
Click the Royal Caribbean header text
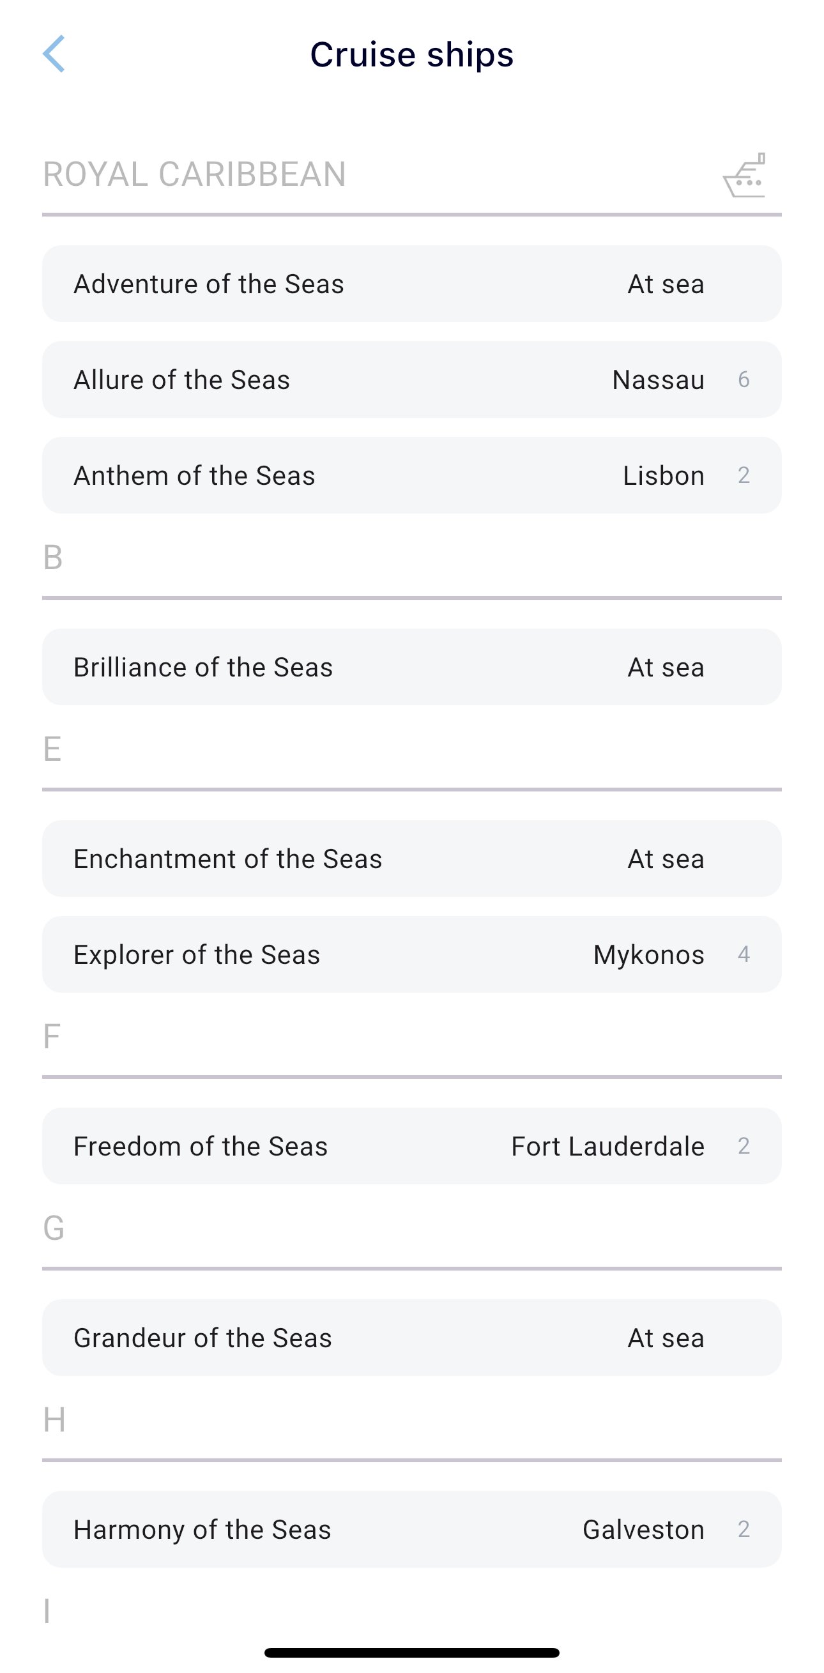coord(194,174)
